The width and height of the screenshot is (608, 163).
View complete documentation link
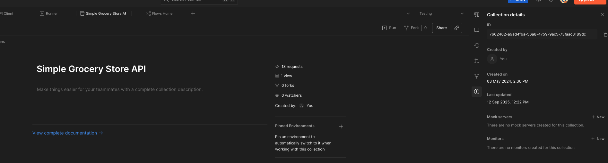(68, 133)
